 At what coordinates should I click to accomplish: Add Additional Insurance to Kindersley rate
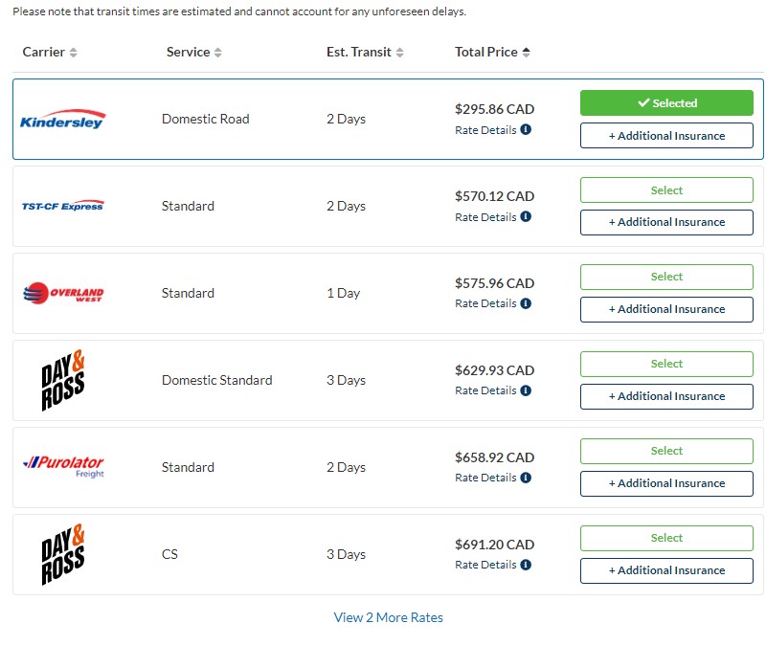point(666,135)
